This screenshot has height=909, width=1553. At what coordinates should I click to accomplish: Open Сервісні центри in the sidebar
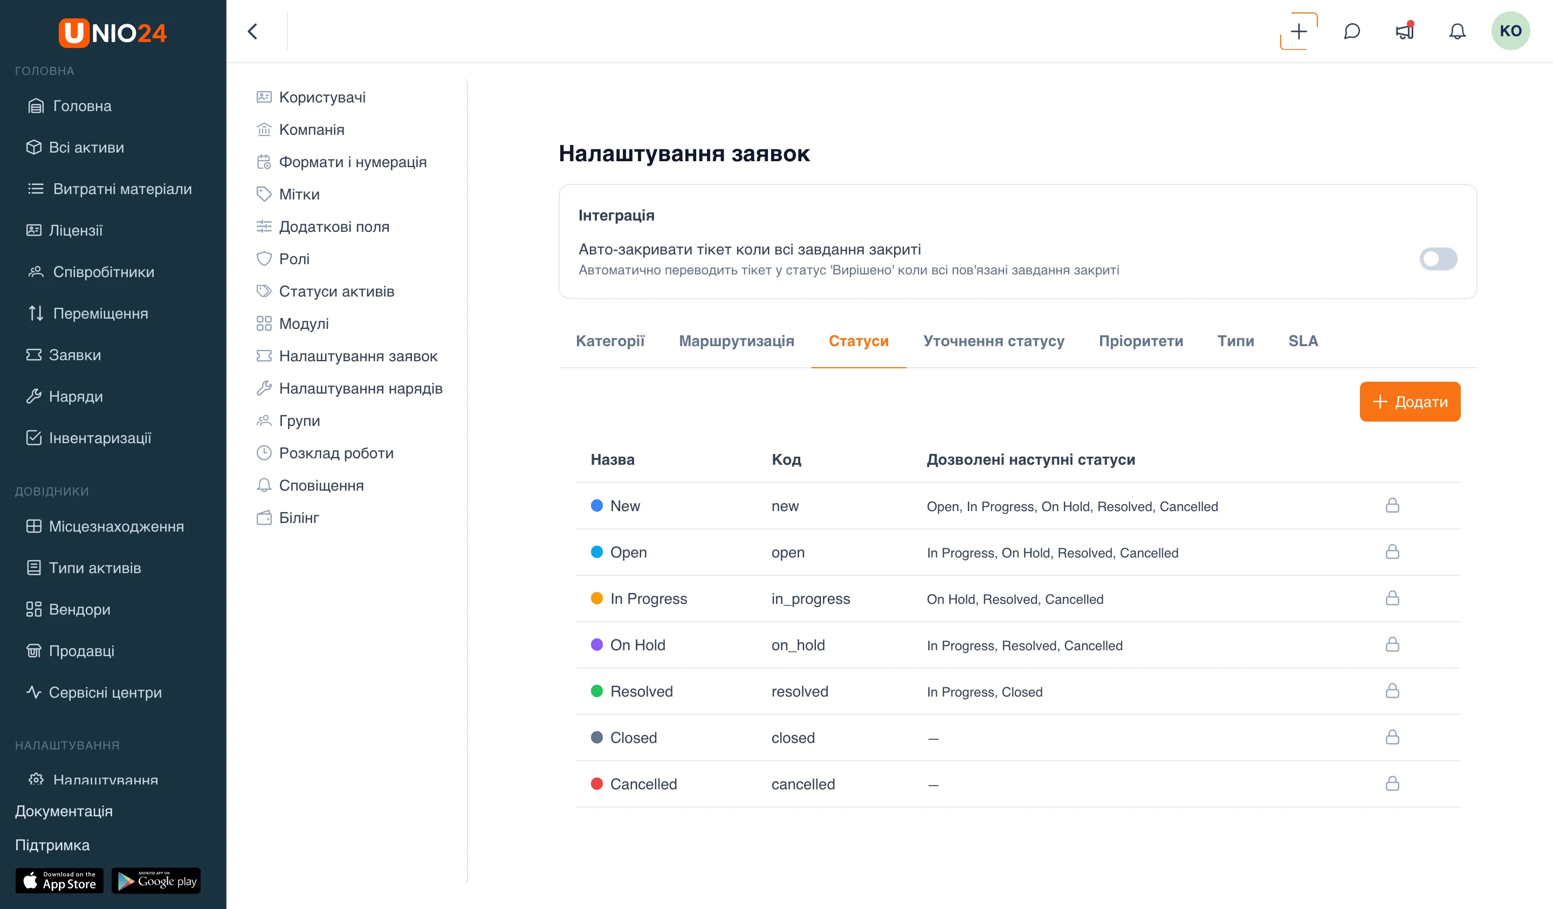pyautogui.click(x=94, y=693)
